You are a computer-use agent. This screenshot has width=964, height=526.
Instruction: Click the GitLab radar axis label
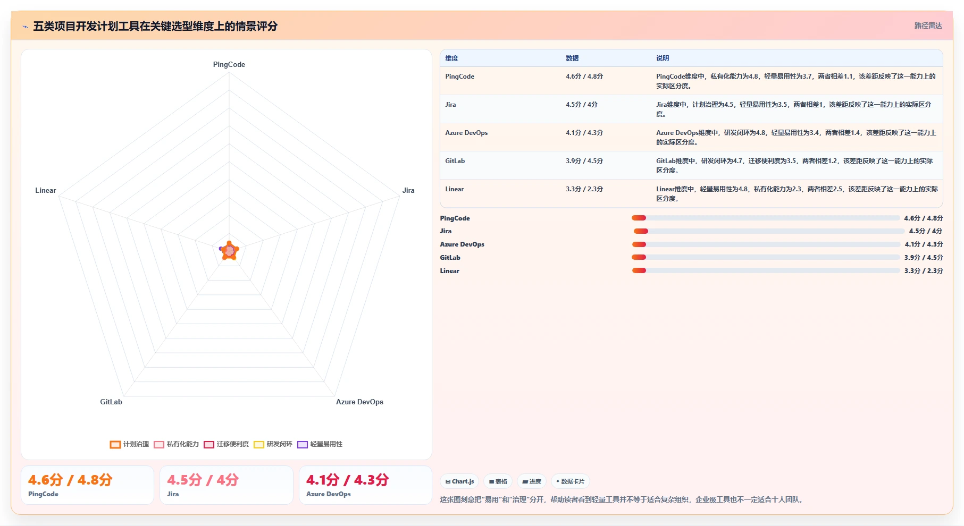click(111, 402)
